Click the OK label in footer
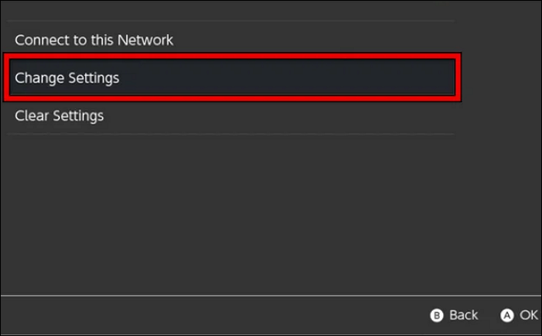This screenshot has width=542, height=336. coord(529,315)
